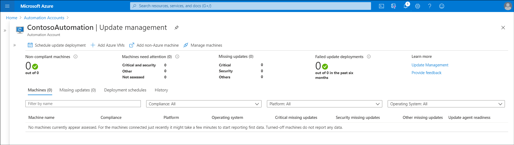Expand the inner resource menu chevrons
This screenshot has height=145, width=514.
(x=14, y=45)
